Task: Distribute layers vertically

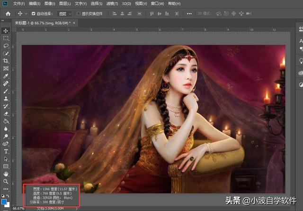Action: tap(139, 14)
